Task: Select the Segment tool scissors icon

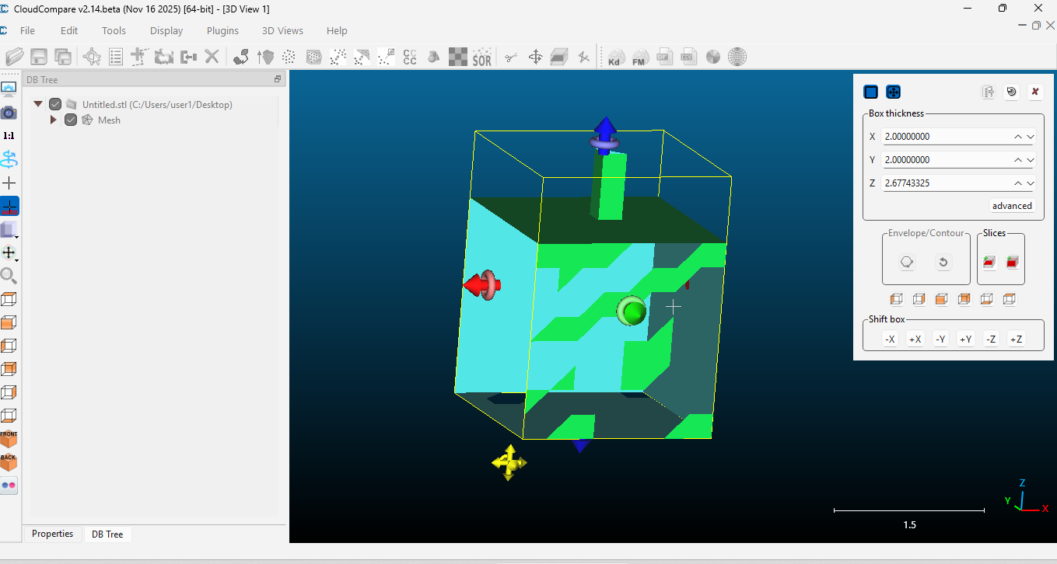Action: [x=510, y=56]
